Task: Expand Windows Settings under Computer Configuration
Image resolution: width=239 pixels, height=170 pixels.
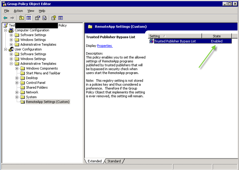Action: (x=11, y=40)
